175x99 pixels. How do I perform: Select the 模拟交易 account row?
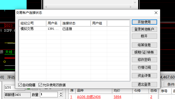(x=74, y=29)
